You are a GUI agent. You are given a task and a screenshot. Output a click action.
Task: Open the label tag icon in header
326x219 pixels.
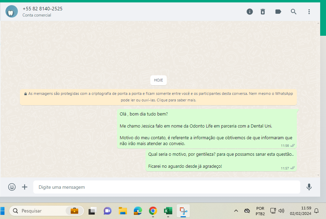pos(278,12)
